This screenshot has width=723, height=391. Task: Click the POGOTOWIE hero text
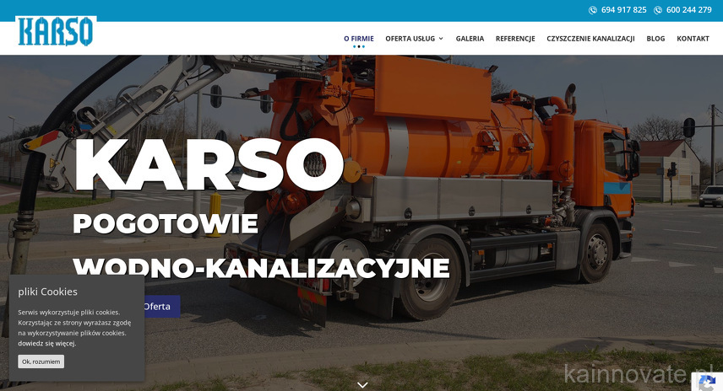coord(165,223)
